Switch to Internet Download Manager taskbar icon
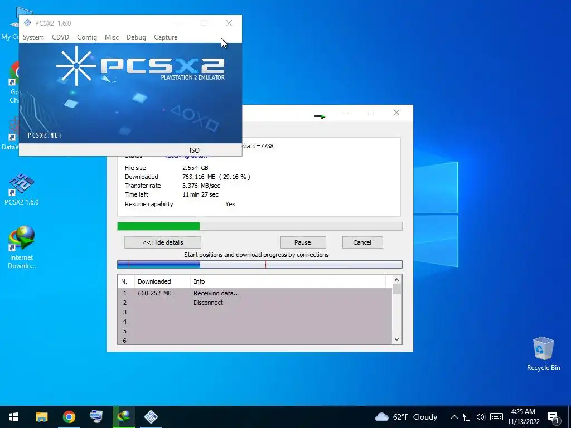The width and height of the screenshot is (571, 428). pos(123,417)
